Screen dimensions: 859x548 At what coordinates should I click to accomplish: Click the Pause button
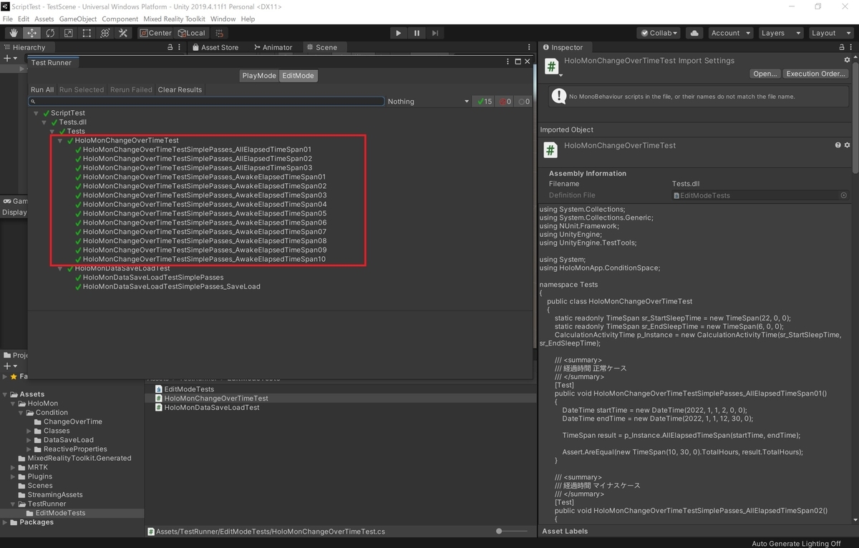tap(417, 33)
